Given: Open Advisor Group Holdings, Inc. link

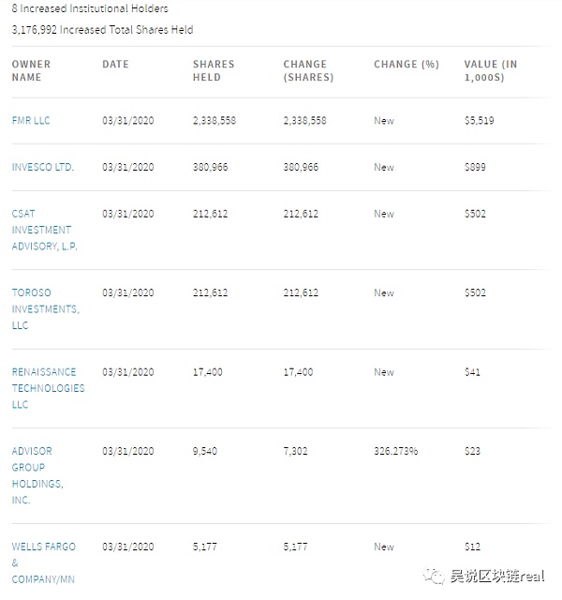Looking at the screenshot, I should click(x=37, y=475).
